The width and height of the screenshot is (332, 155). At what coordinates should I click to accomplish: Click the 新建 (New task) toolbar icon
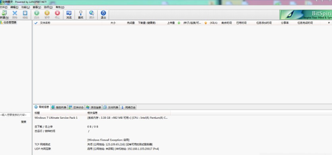(4, 14)
